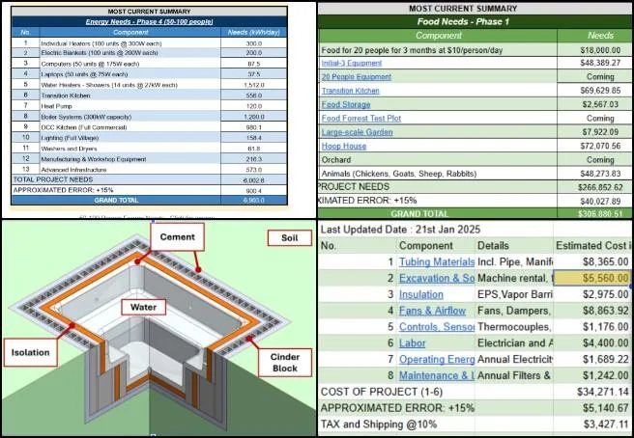Select the Needs (kWh/day) column header
Screen dimensions: 634x438
(254, 32)
